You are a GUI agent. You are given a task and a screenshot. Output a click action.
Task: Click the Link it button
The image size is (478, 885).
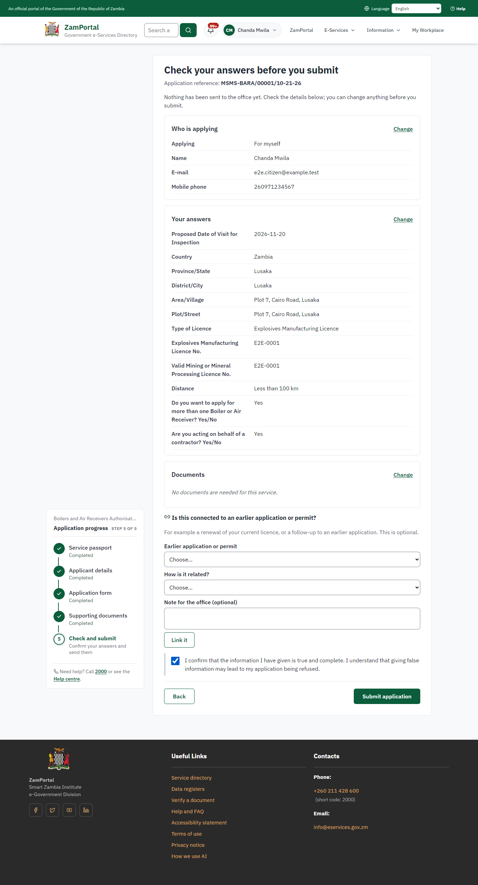click(x=179, y=640)
